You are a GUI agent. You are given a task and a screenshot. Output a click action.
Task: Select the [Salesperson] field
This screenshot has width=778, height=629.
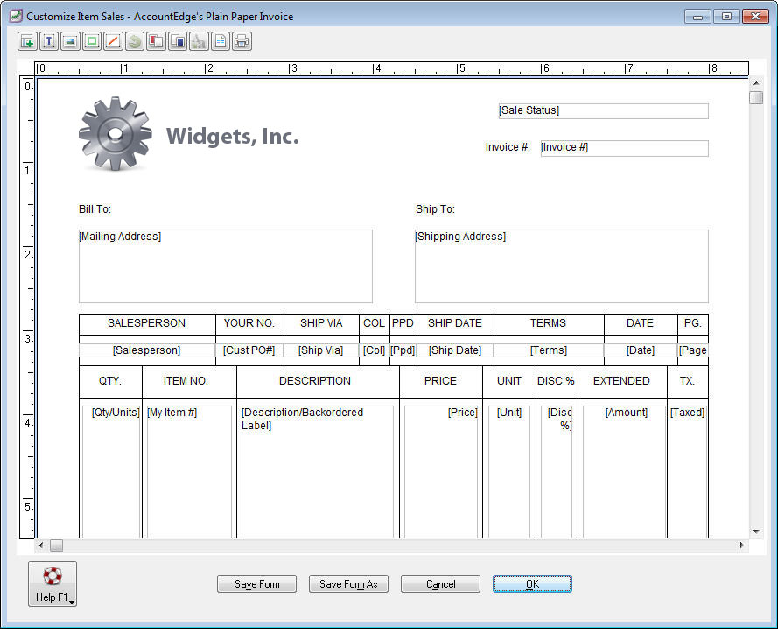[x=146, y=350]
